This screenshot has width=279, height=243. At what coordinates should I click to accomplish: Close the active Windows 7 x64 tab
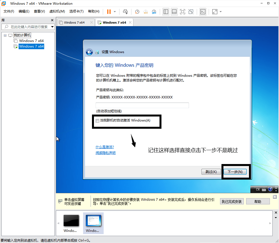coord(130,23)
